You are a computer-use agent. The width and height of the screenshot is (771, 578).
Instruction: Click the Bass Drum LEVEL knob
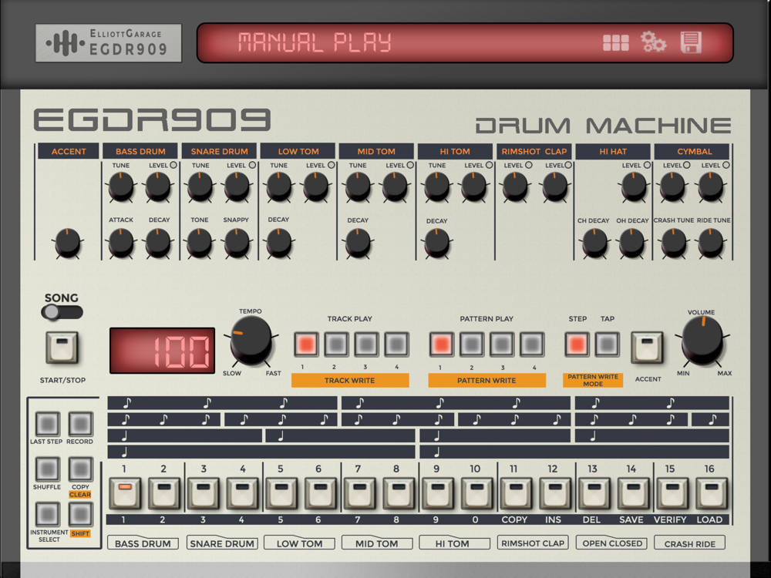pyautogui.click(x=158, y=187)
